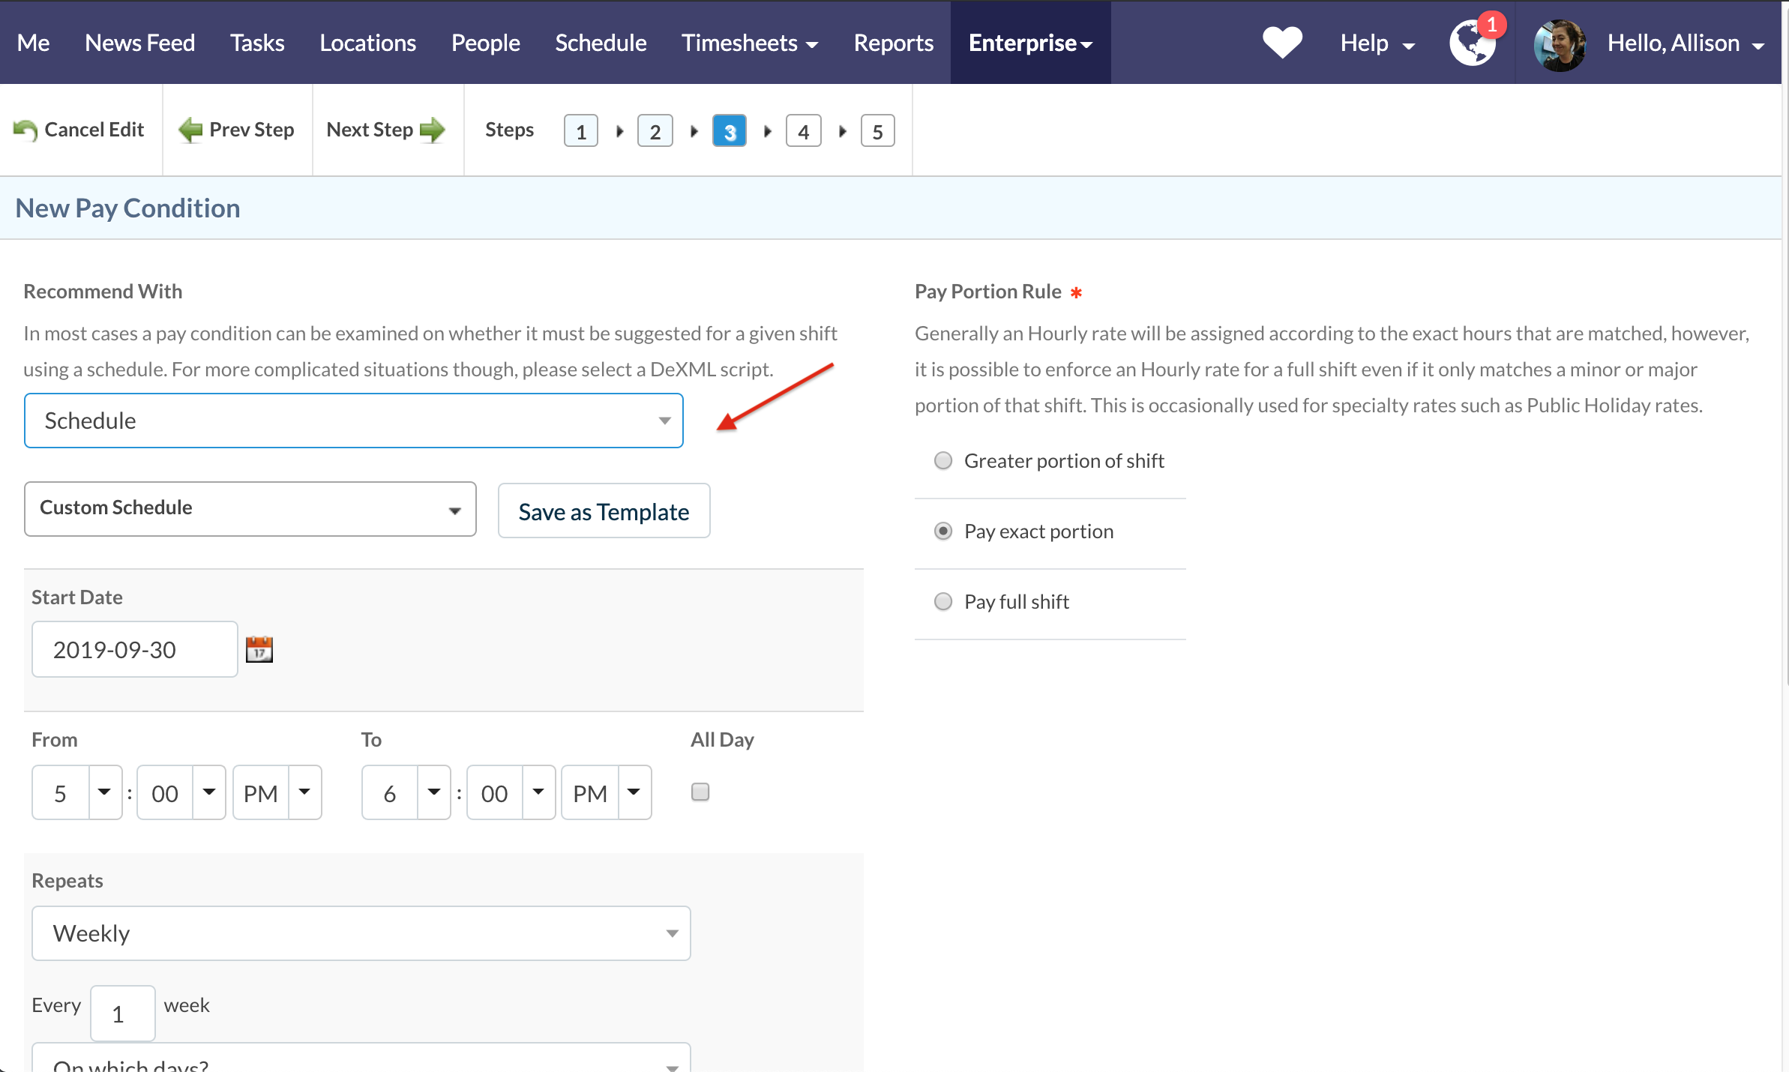Viewport: 1789px width, 1072px height.
Task: Open the Timesheets menu
Action: point(749,43)
